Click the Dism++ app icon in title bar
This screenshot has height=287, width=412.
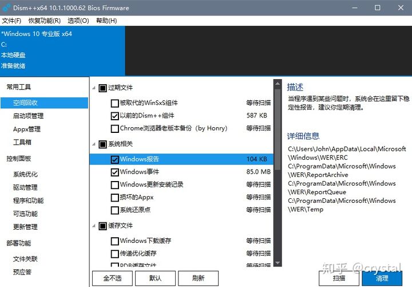point(6,7)
